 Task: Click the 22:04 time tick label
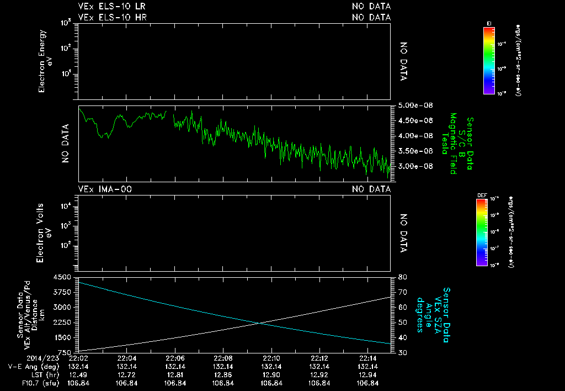point(126,358)
